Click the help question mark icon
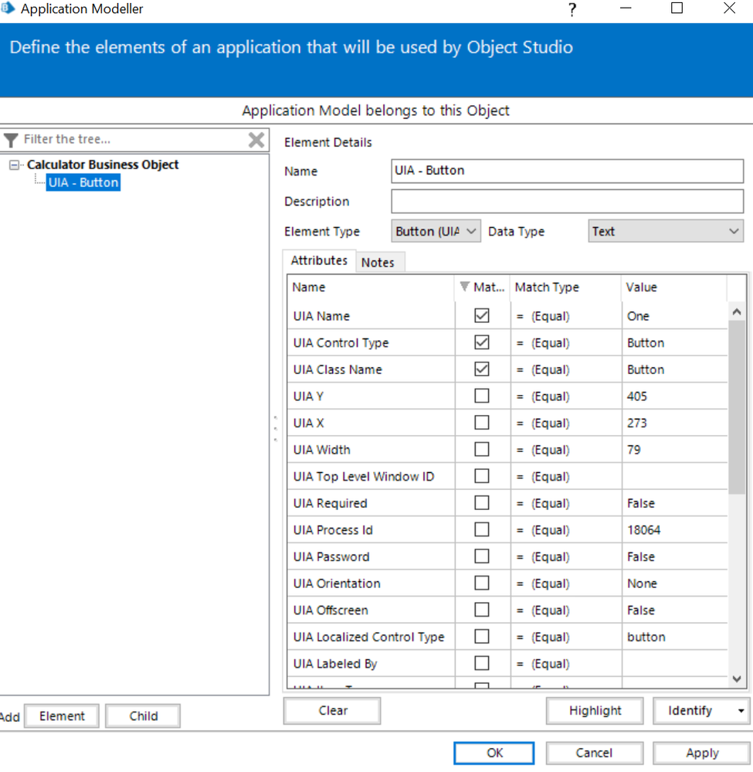The image size is (753, 772). [572, 9]
